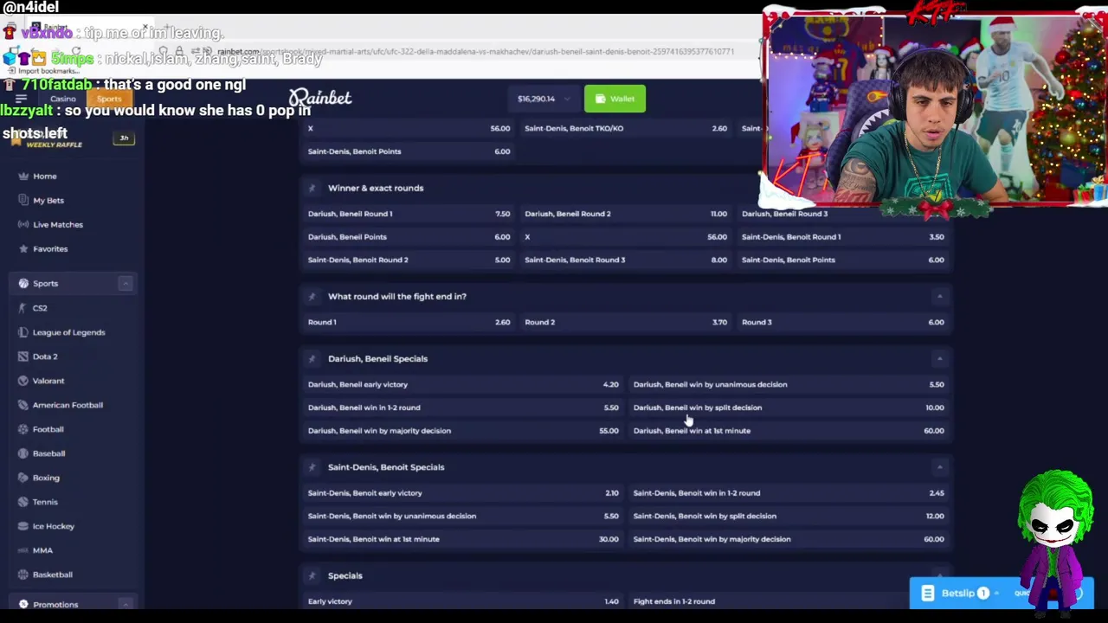Bet on Round 1 at 2.60

pos(409,322)
